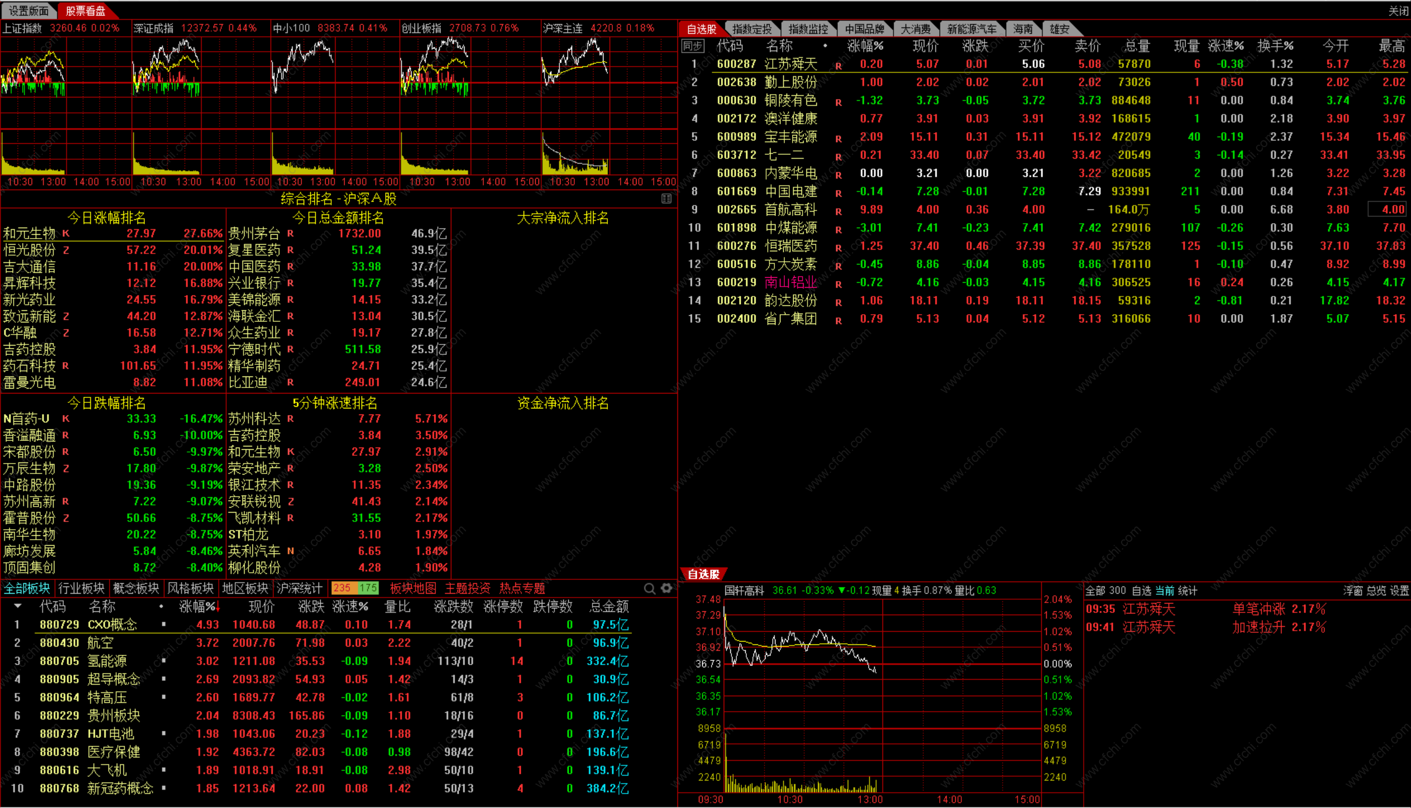Image resolution: width=1411 pixels, height=808 pixels.
Task: Toggle the 自选 filter in alerts panel
Action: pyautogui.click(x=1141, y=591)
